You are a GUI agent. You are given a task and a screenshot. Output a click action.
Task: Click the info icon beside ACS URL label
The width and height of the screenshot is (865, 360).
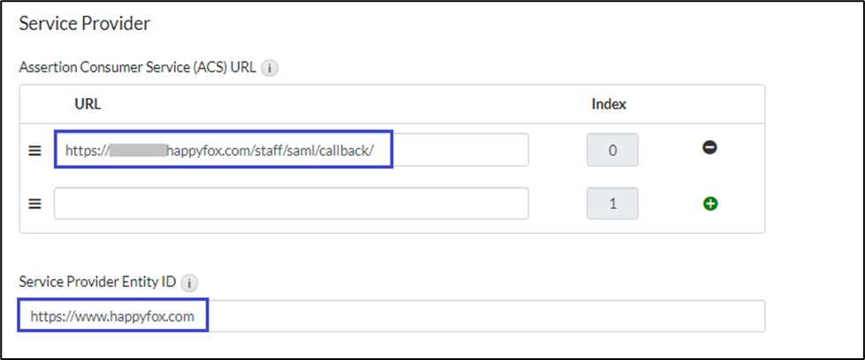270,68
